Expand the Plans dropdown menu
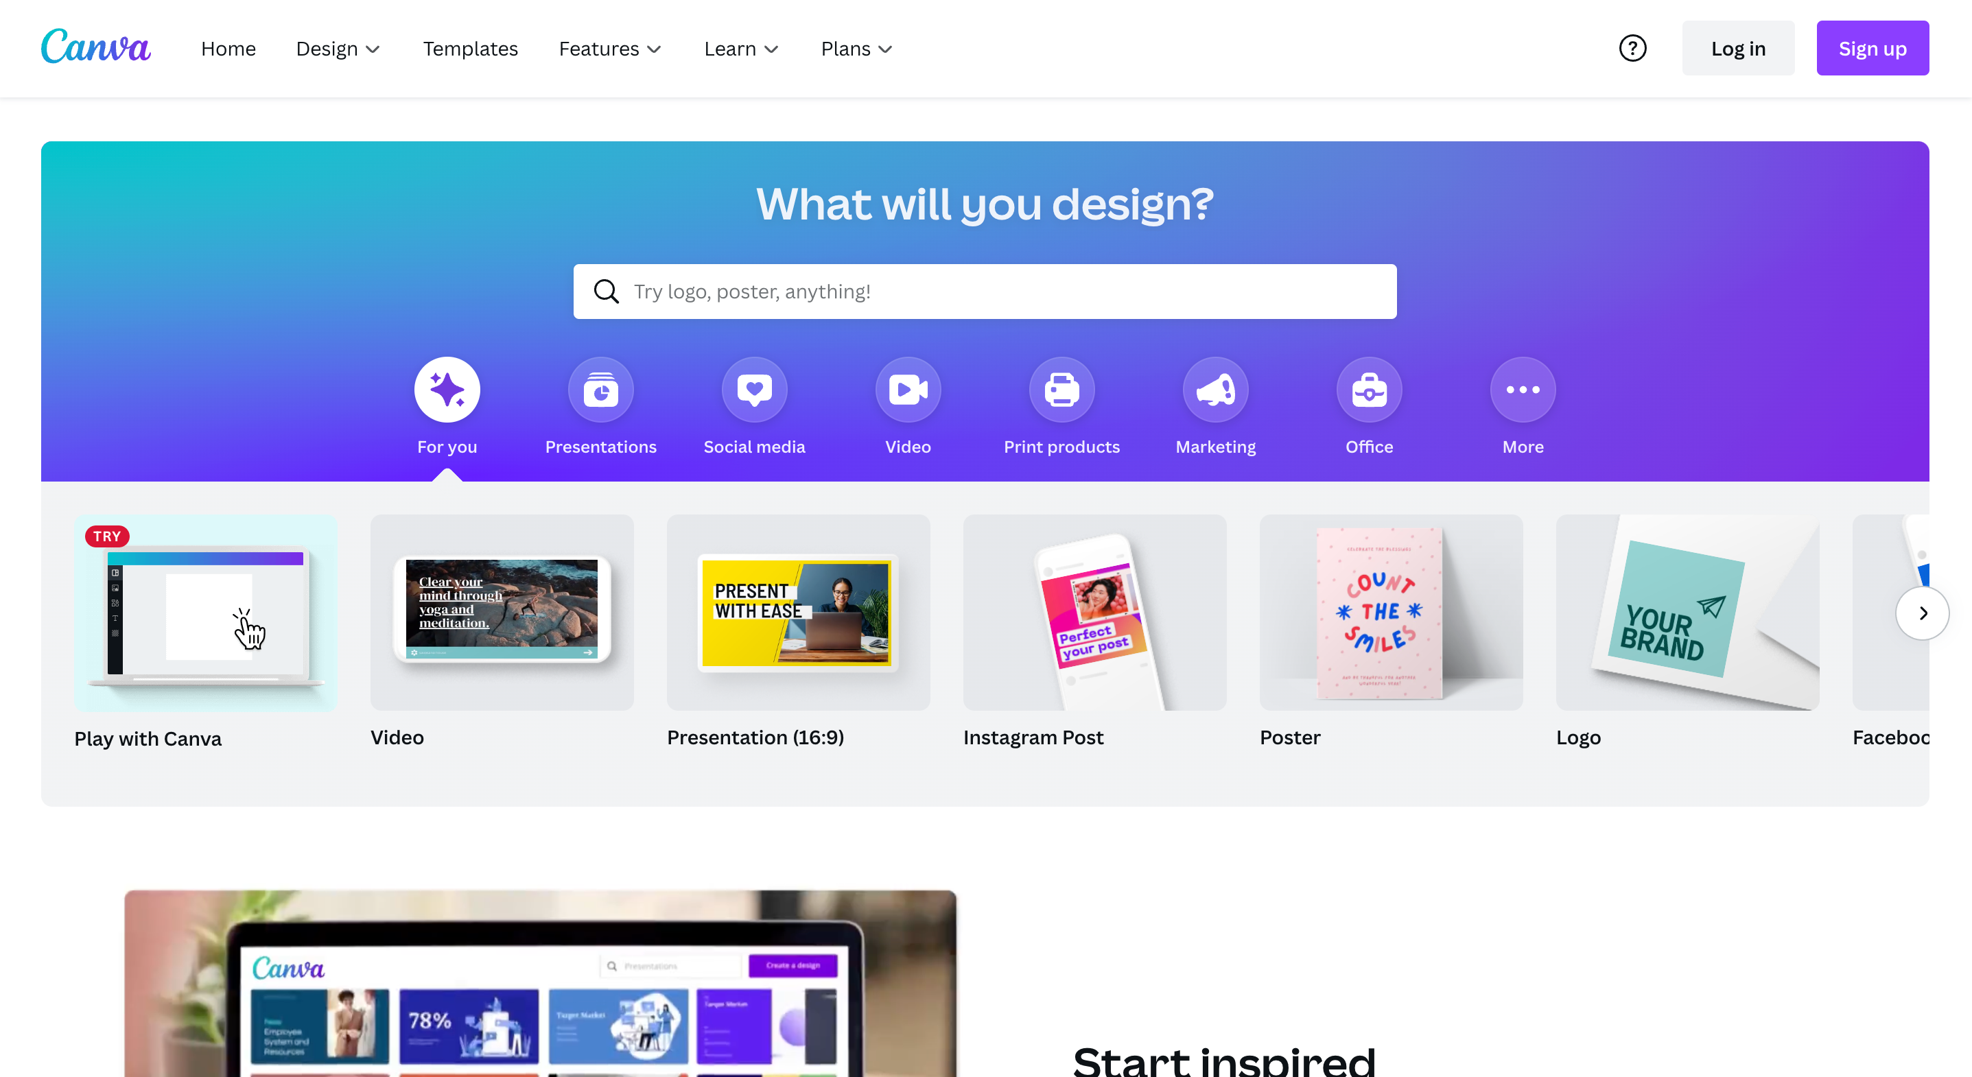Viewport: 1972px width, 1077px height. point(856,49)
